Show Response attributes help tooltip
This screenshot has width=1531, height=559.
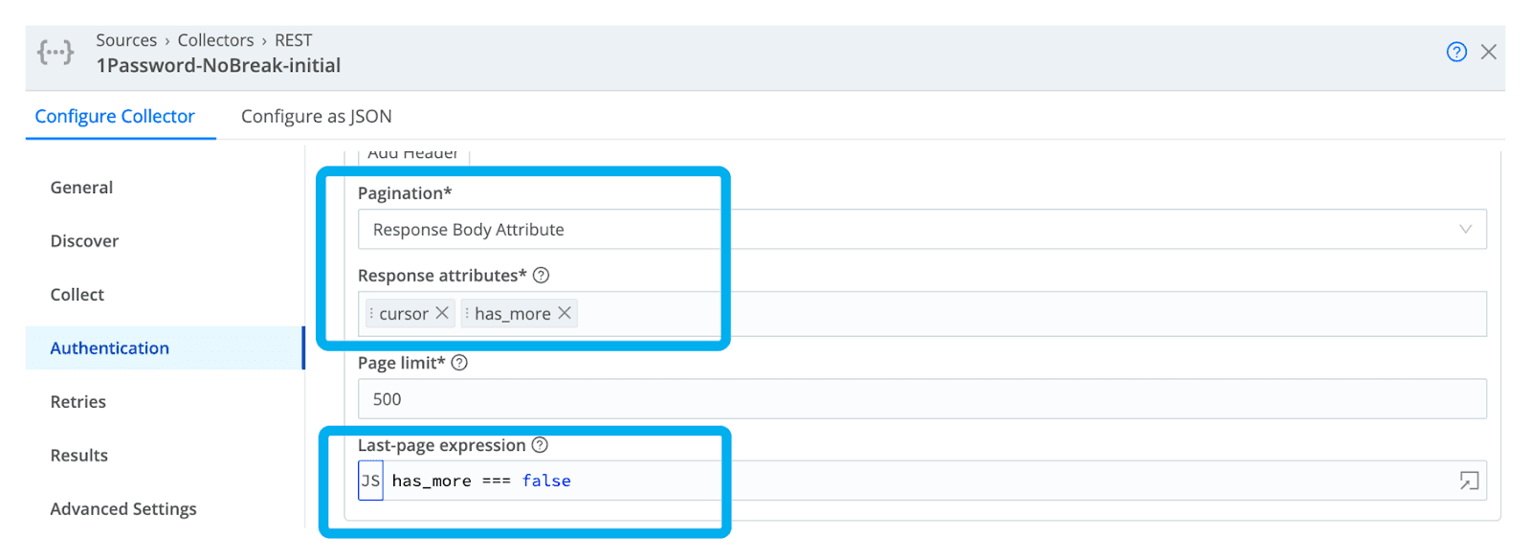[x=541, y=276]
